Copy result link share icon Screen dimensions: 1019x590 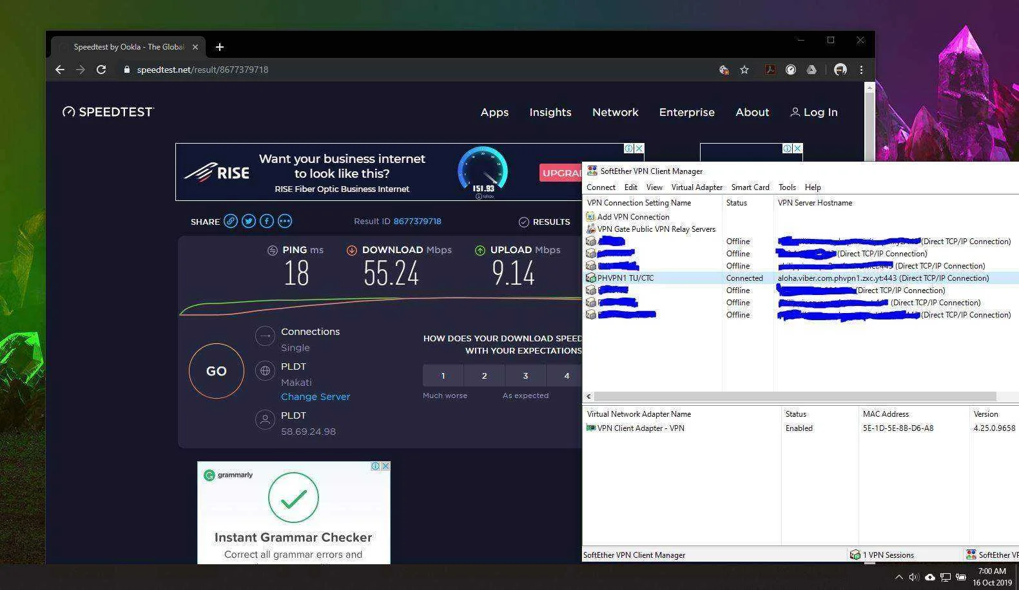[231, 221]
